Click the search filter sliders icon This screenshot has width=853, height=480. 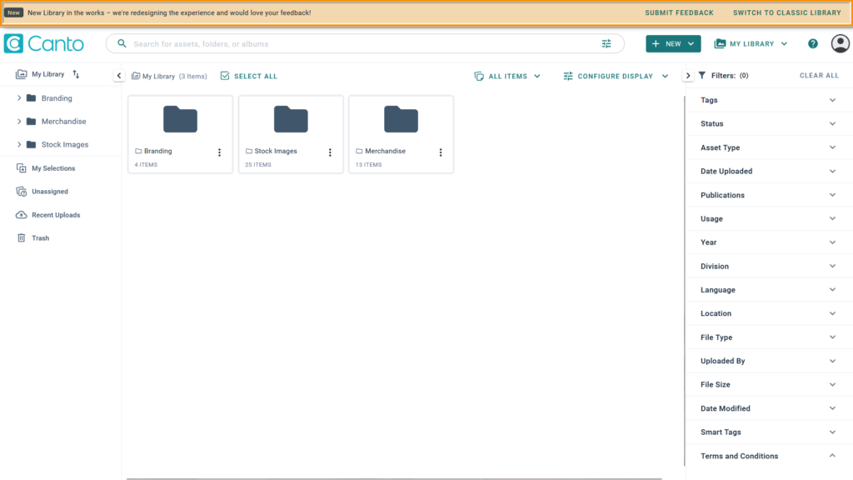click(606, 43)
